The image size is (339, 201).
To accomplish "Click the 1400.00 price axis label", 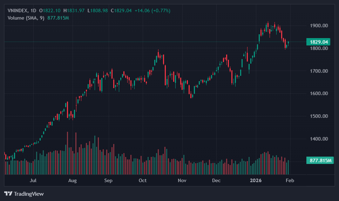I will (x=319, y=139).
